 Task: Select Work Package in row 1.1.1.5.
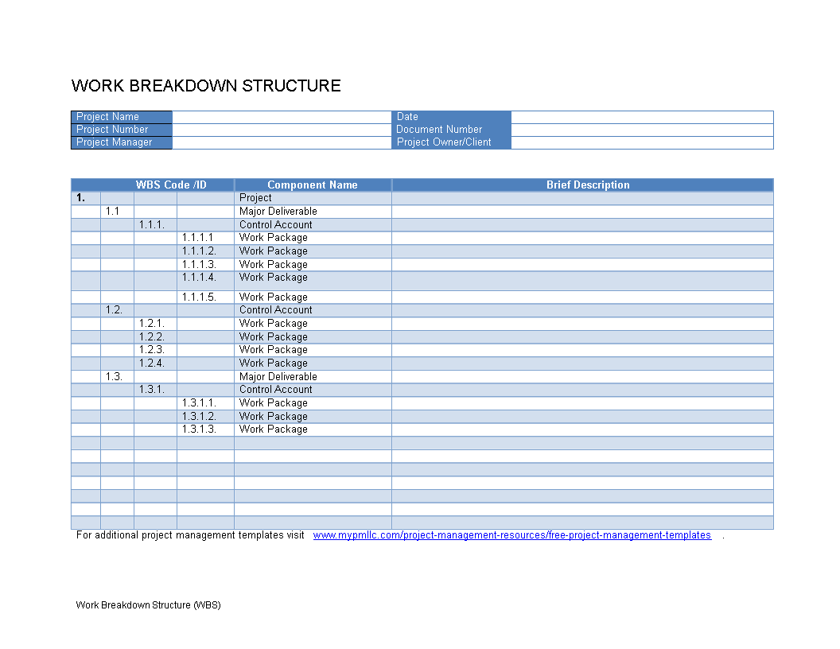[313, 297]
